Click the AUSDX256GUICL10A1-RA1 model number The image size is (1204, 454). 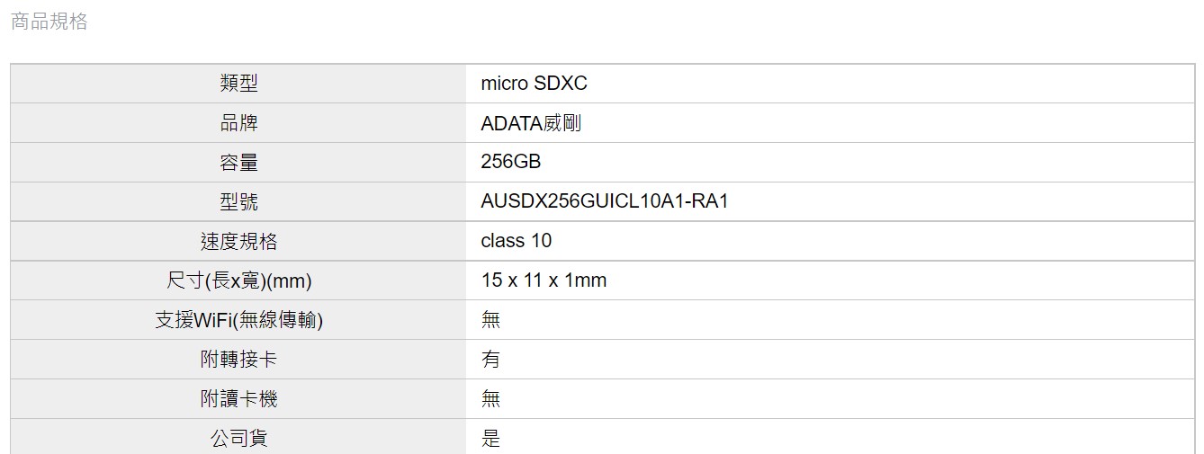[605, 202]
